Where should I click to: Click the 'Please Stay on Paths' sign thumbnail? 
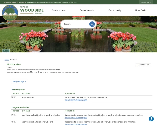[6, 51]
